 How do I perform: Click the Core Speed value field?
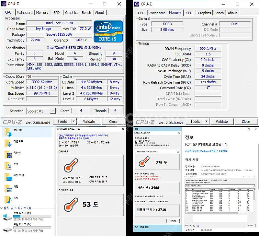pyautogui.click(x=42, y=82)
